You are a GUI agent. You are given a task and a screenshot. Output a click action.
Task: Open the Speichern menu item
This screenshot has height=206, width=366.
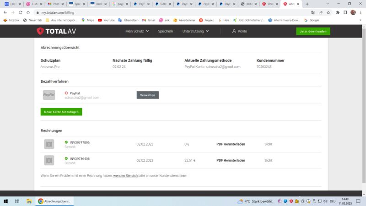(166, 31)
